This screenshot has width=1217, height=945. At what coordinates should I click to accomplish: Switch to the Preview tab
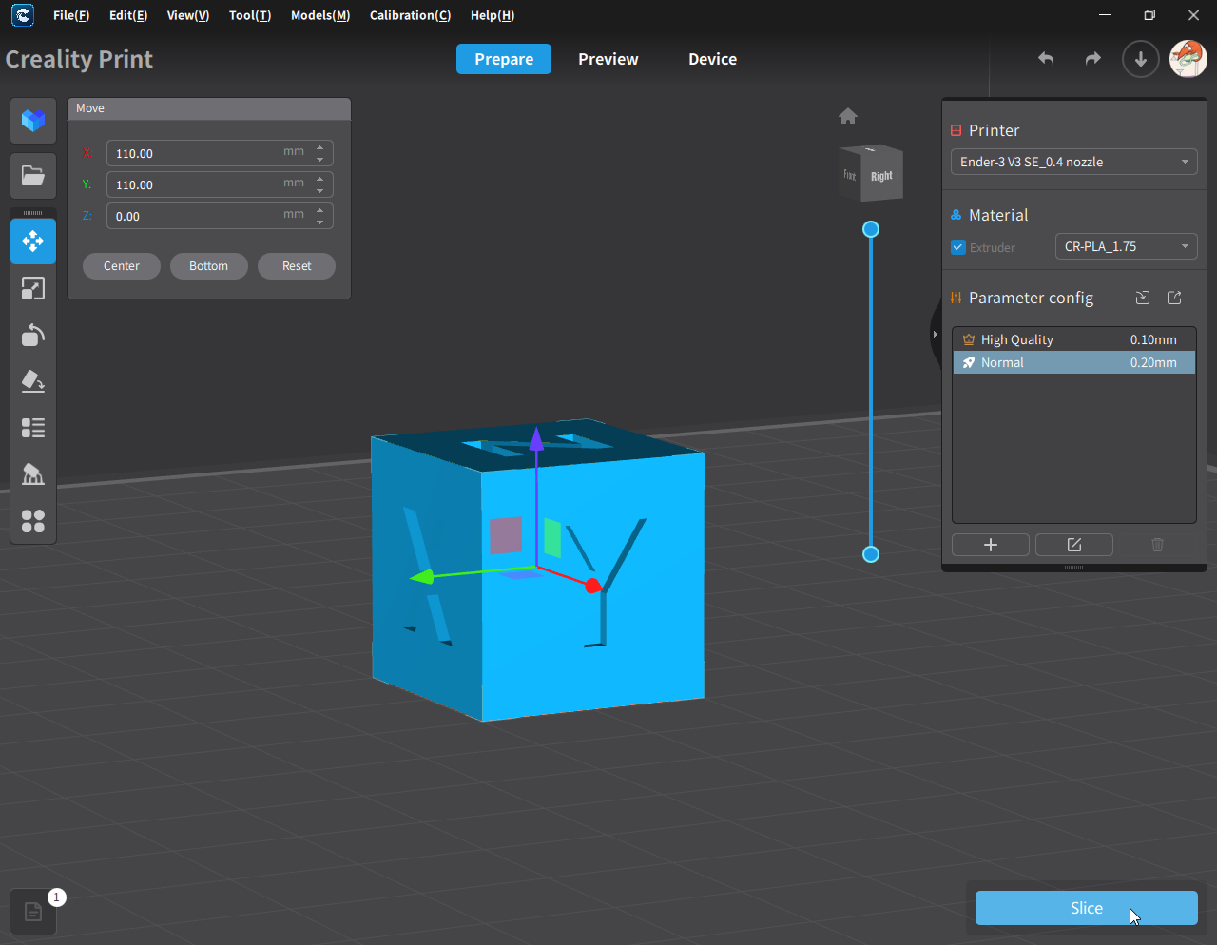[608, 59]
